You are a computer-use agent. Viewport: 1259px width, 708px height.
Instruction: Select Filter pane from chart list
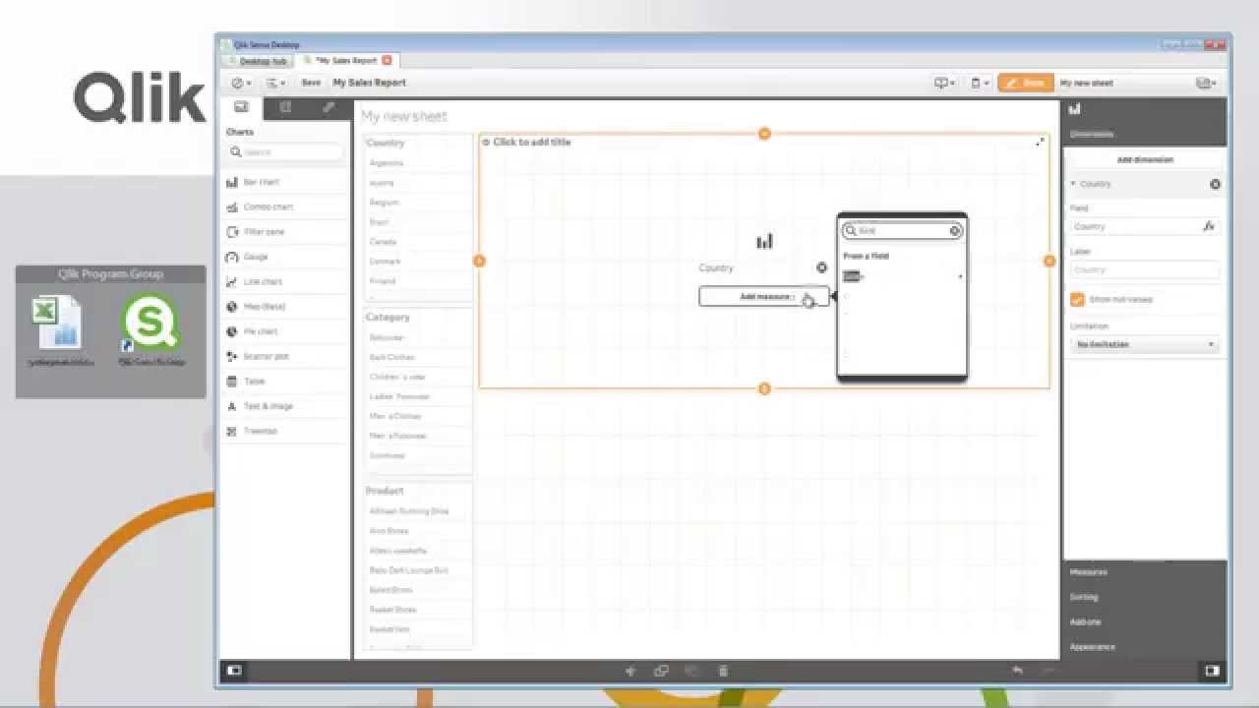click(x=285, y=232)
